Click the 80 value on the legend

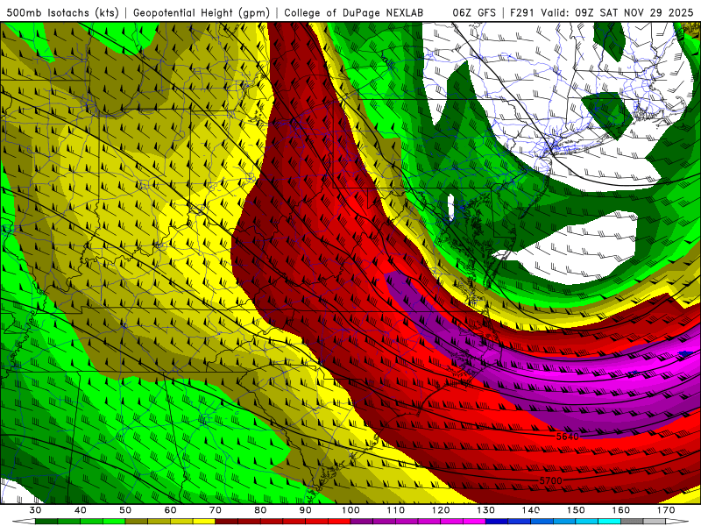[x=260, y=510]
